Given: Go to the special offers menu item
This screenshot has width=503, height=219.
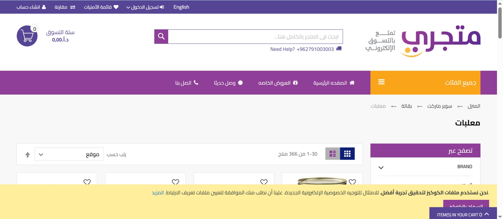Looking at the screenshot, I should 278,83.
